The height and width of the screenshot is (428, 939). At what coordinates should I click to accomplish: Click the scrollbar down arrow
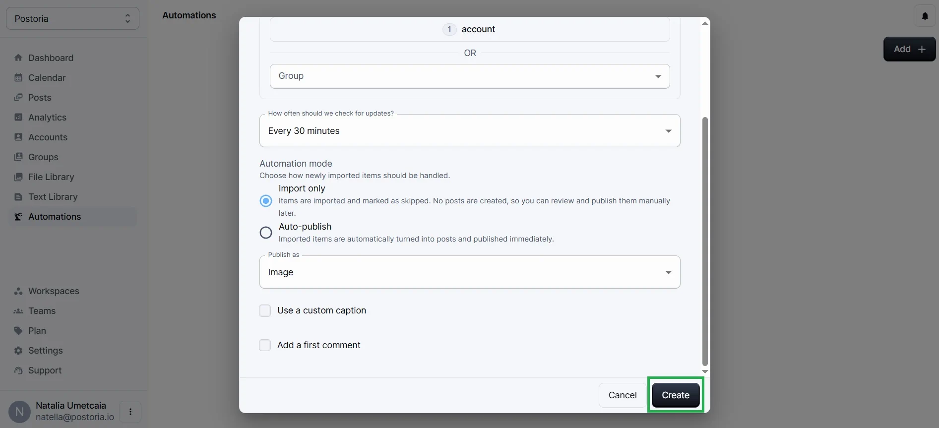point(705,371)
